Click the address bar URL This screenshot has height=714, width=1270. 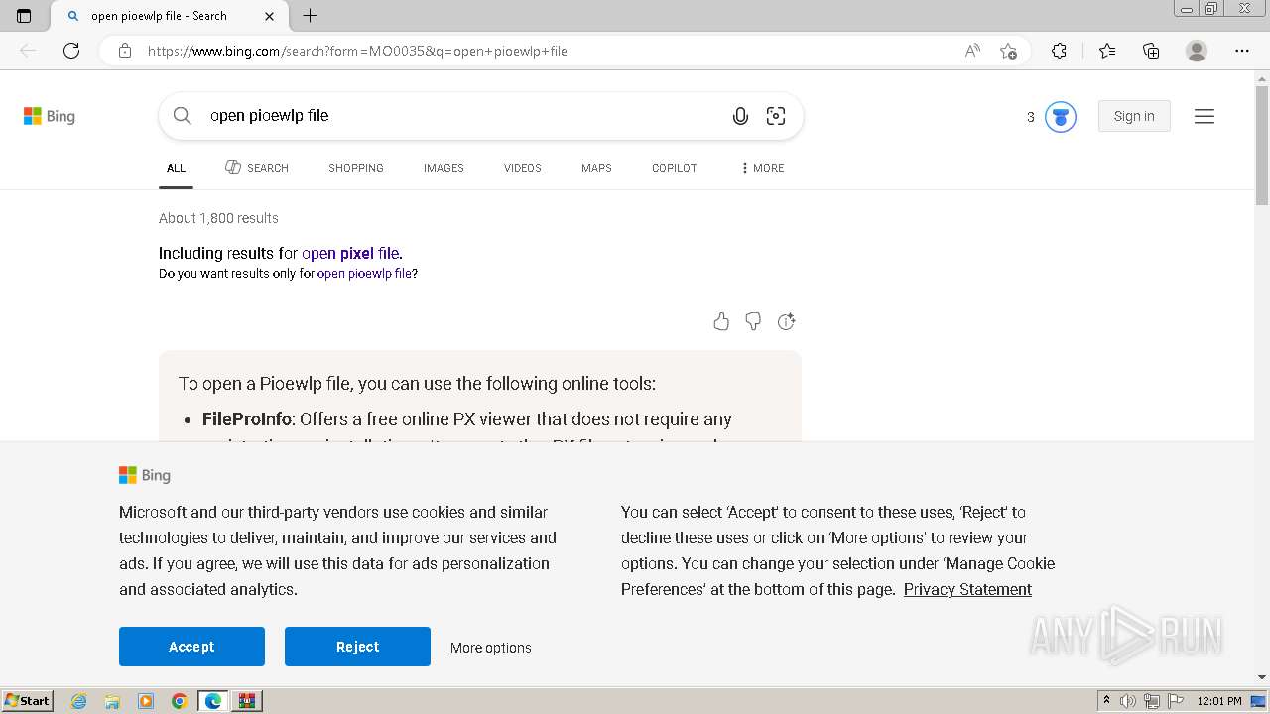coord(357,51)
